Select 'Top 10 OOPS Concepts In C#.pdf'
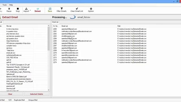The height and width of the screenshot is (102, 181). 18,65
